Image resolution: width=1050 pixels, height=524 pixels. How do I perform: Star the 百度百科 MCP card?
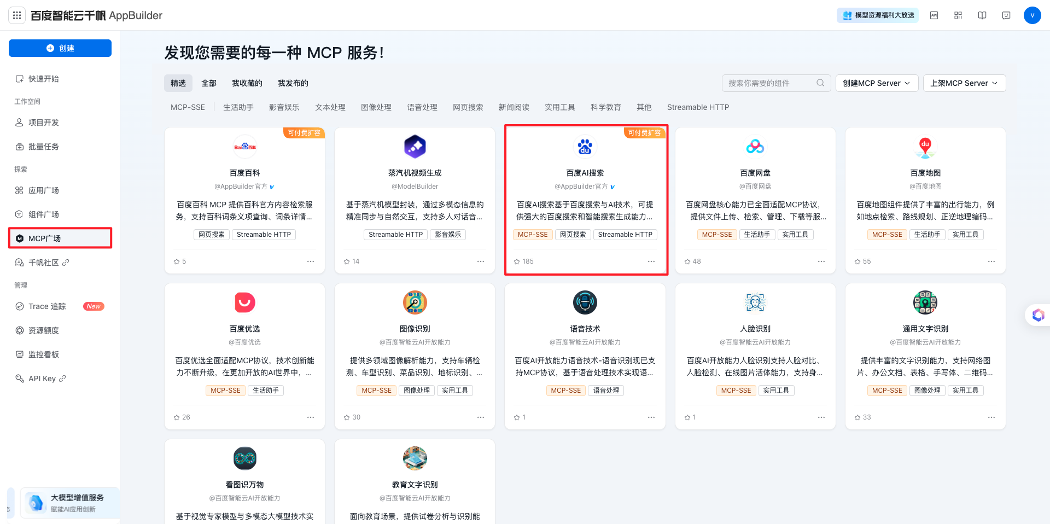(177, 261)
